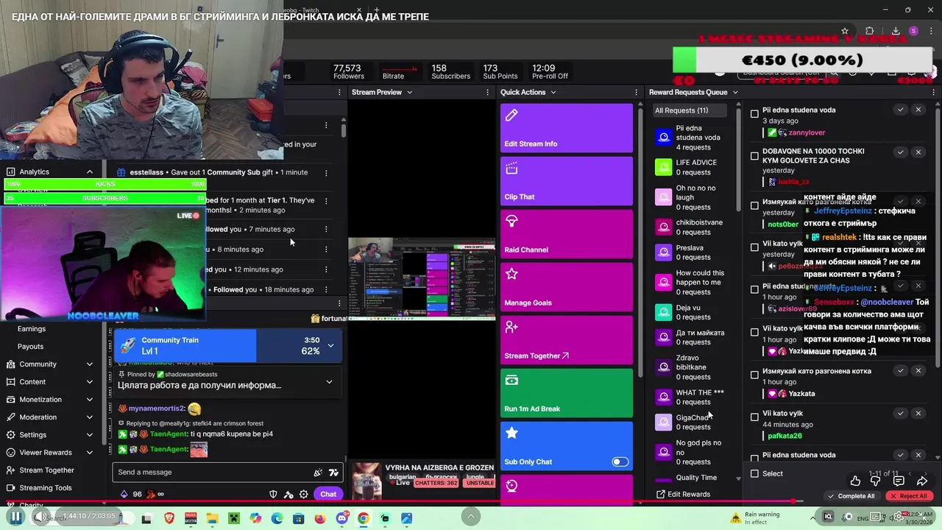Screen dimensions: 942x530
Task: Click the share arrow icon near Complete All
Action: click(x=922, y=481)
